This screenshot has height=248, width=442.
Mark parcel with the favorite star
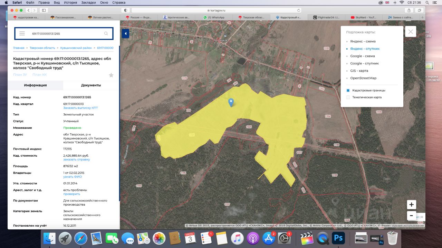(111, 75)
